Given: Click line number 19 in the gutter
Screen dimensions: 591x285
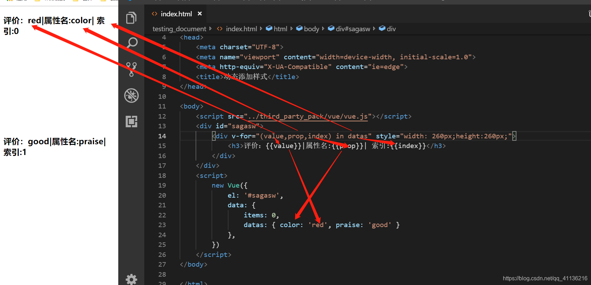Looking at the screenshot, I should [162, 185].
